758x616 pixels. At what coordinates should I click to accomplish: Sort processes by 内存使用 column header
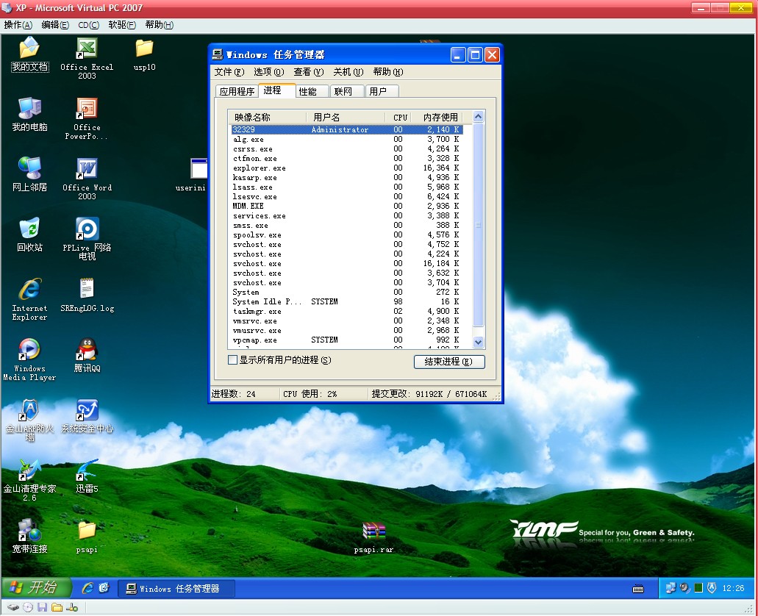440,118
